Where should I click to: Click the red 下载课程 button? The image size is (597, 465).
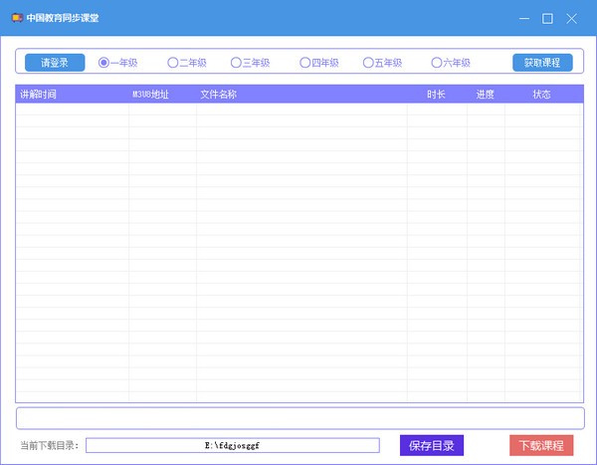coord(541,445)
